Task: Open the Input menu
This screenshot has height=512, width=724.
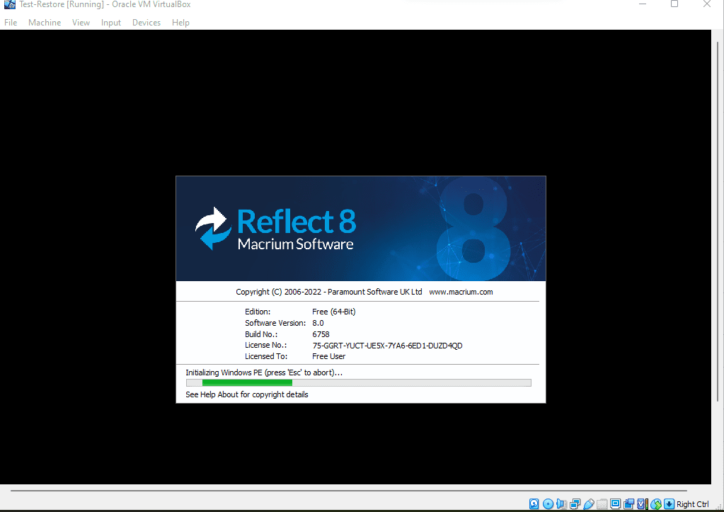Action: 111,22
